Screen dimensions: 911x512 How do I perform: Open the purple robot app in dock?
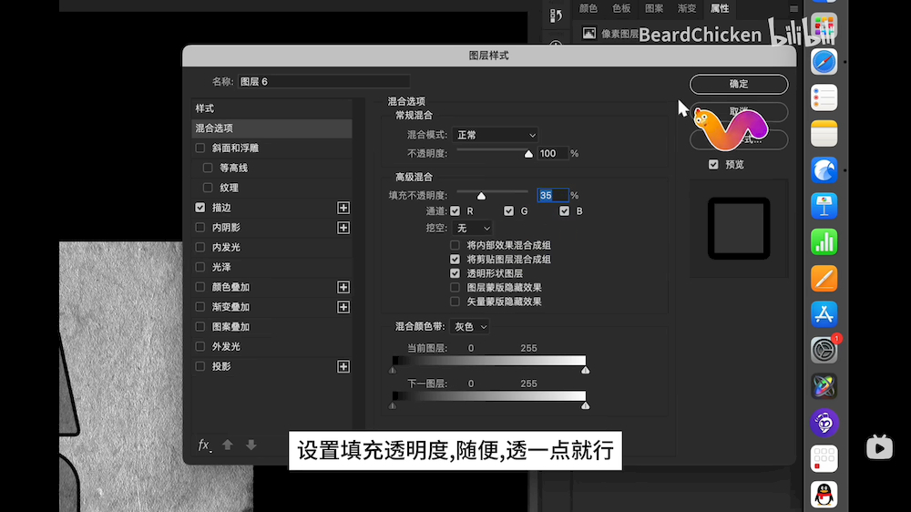[824, 423]
